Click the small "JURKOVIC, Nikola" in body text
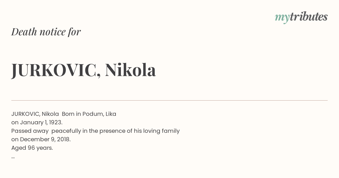This screenshot has width=339, height=178. pos(35,114)
